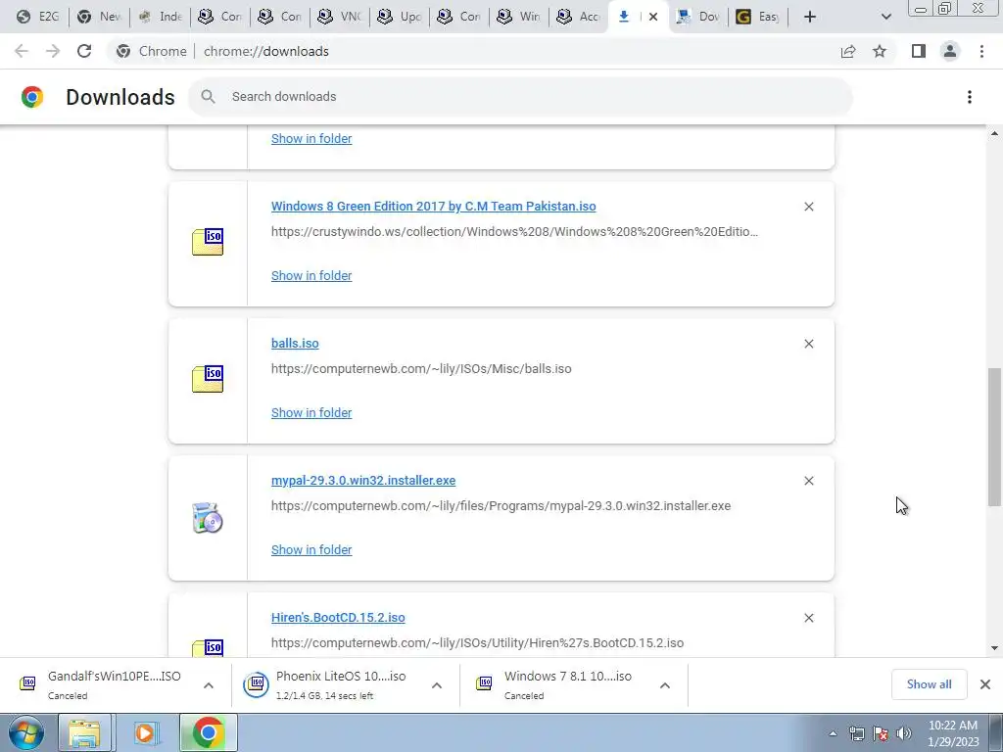Open the Downloads page three-dot menu
Screen dimensions: 1003x752
pos(970,97)
